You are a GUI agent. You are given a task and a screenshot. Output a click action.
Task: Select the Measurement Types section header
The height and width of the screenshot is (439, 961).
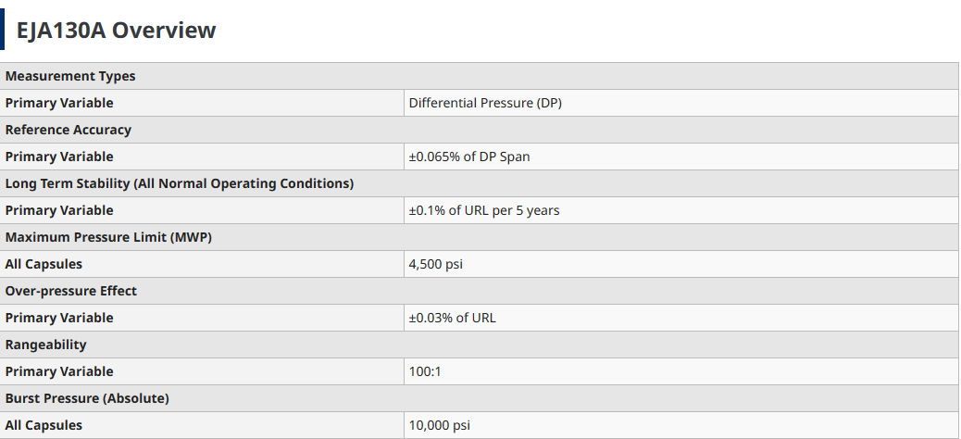[480, 76]
